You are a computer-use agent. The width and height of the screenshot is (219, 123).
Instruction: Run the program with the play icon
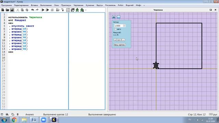point(43,10)
